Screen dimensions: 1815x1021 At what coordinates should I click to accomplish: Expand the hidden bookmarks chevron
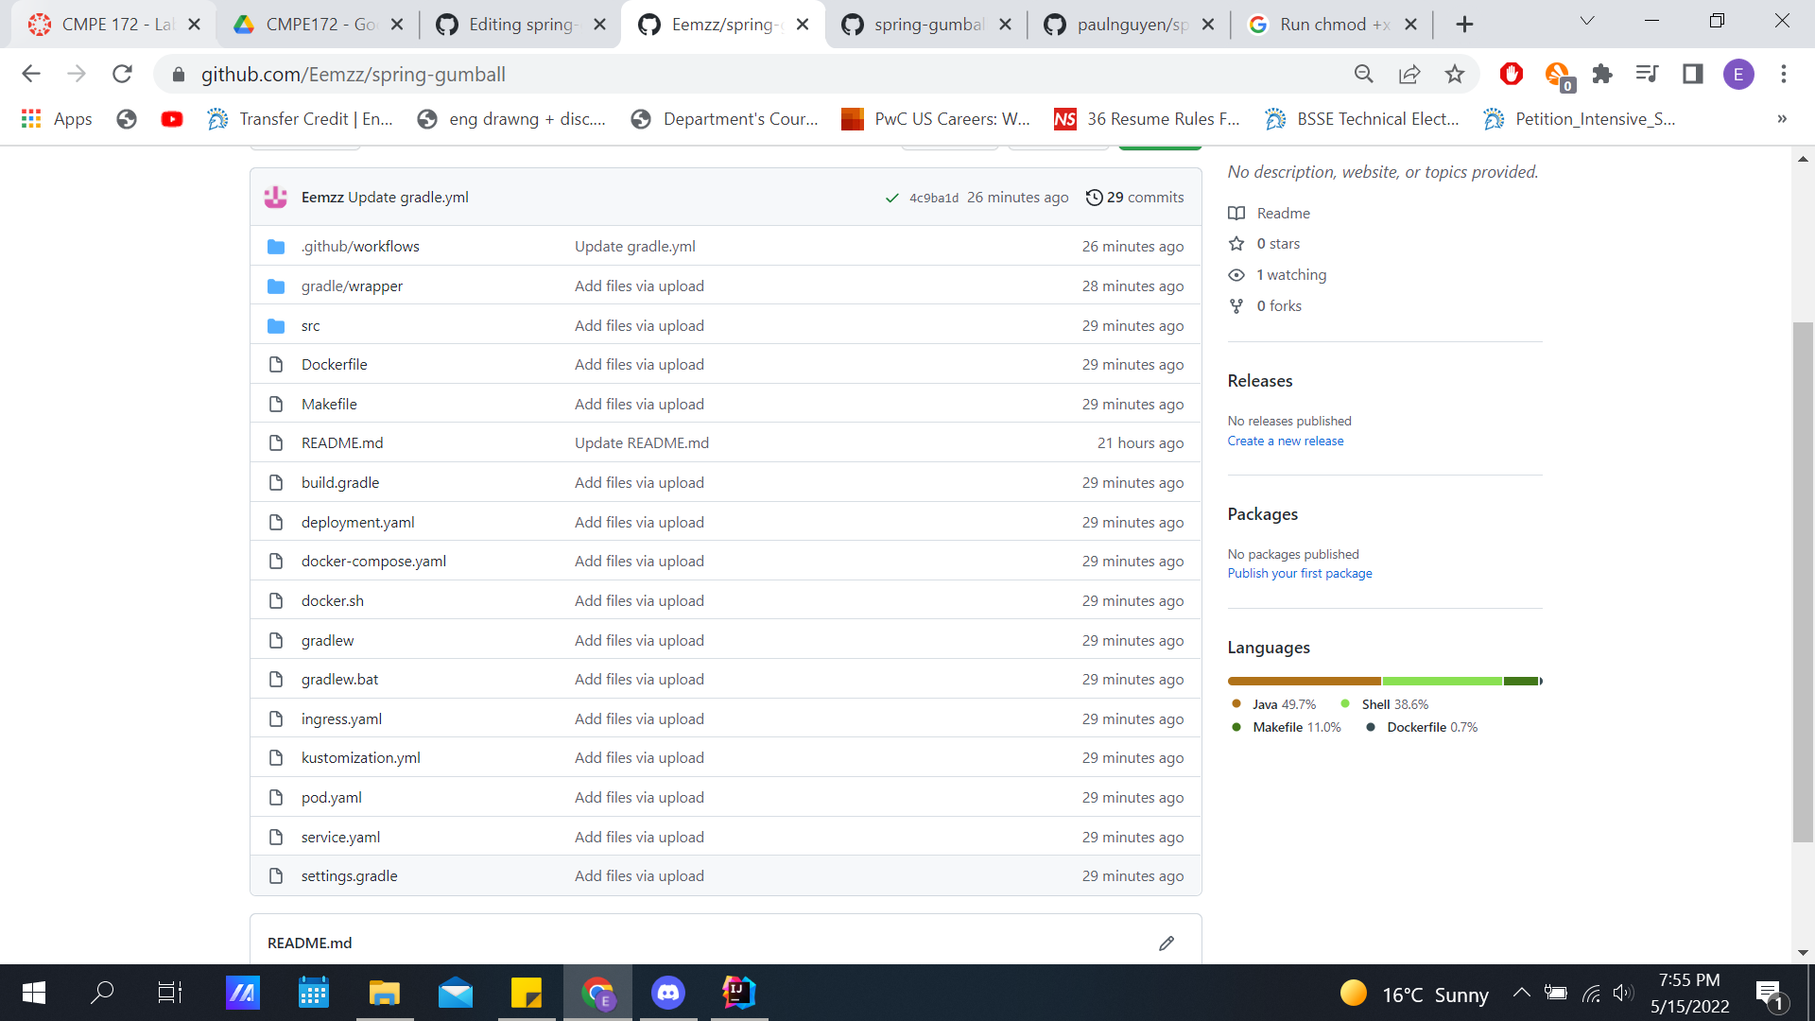click(x=1782, y=119)
